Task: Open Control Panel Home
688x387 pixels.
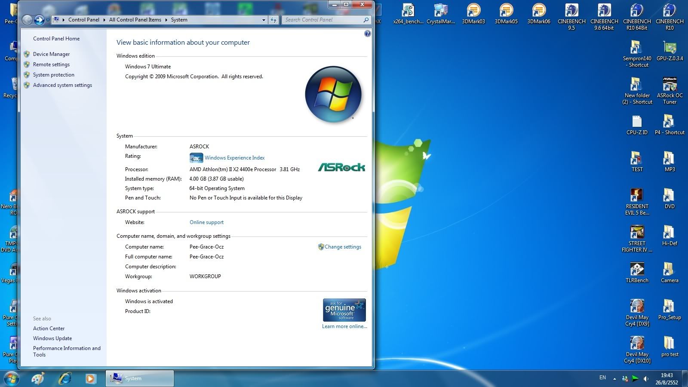Action: tap(56, 39)
